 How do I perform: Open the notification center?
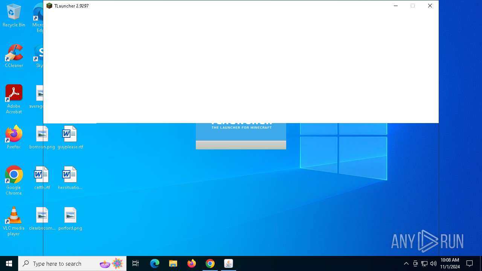coord(470,263)
